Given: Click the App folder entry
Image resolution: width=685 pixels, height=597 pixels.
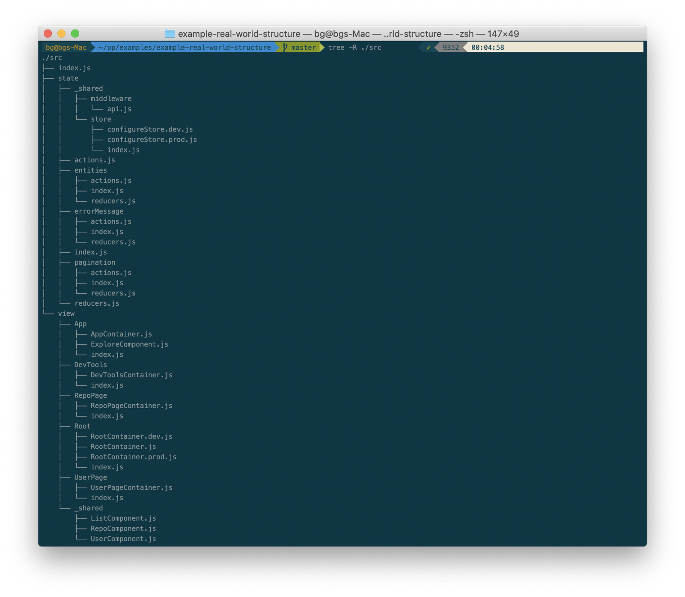Looking at the screenshot, I should [80, 324].
